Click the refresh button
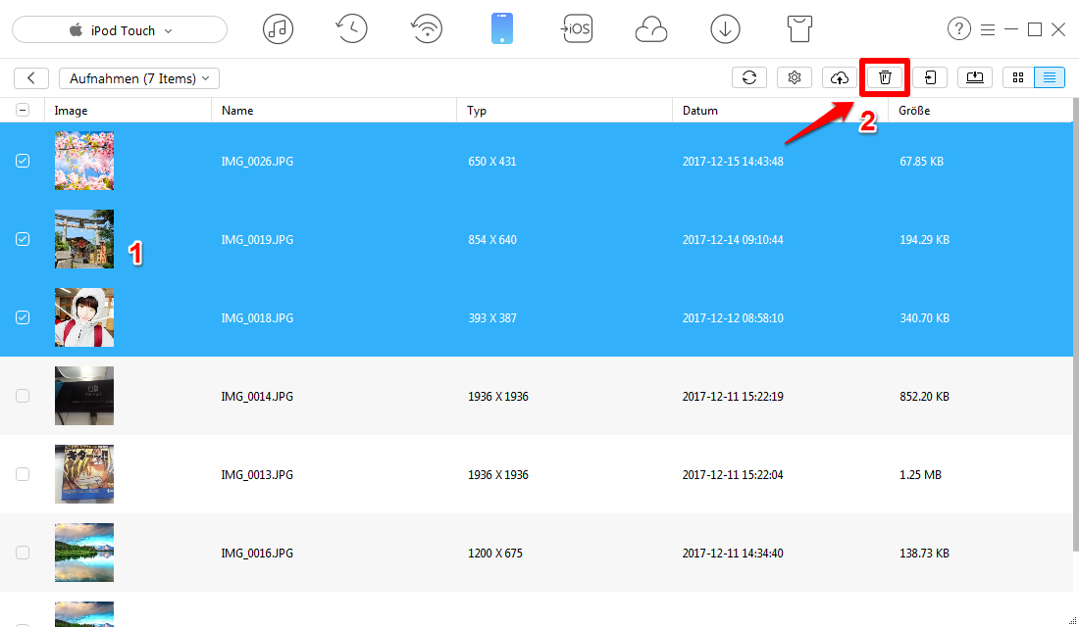This screenshot has height=627, width=1079. (749, 77)
